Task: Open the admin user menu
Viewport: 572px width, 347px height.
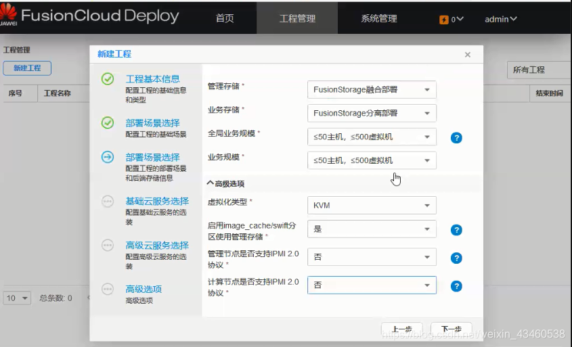Action: (500, 20)
